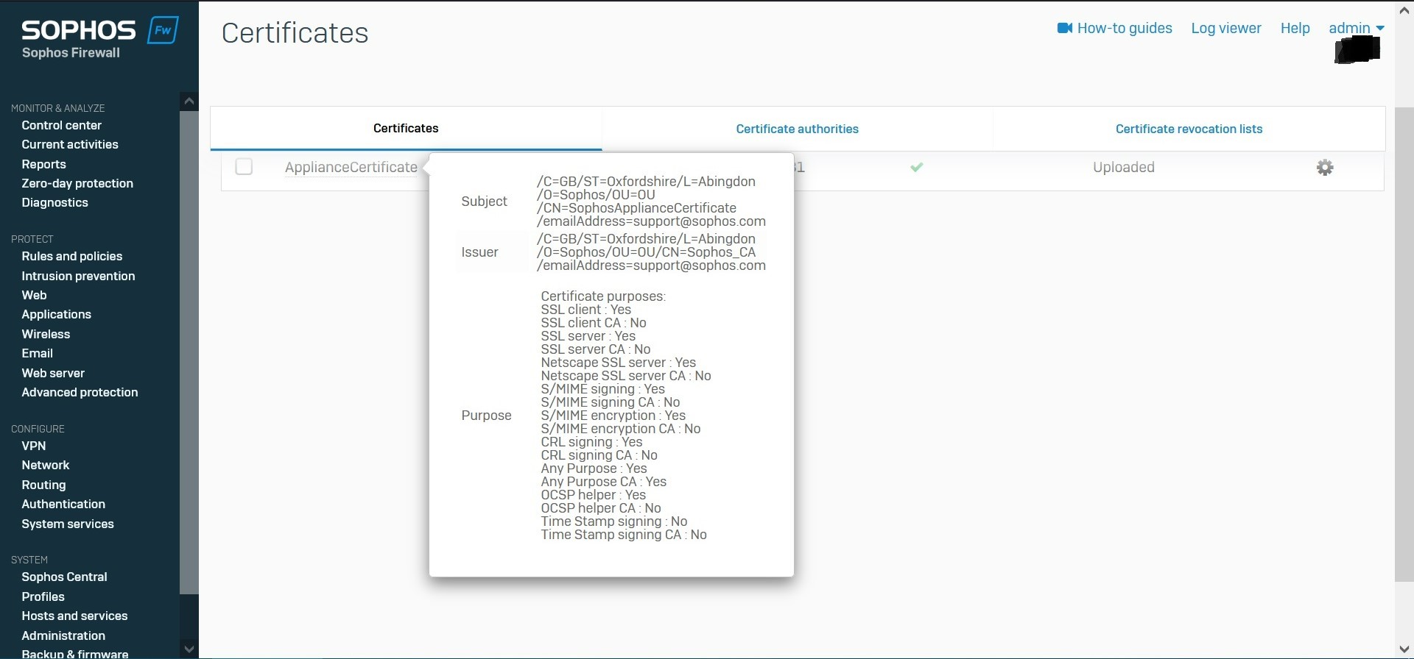1414x659 pixels.
Task: Click 'OCSP helper : Yes' line
Action: tap(594, 494)
